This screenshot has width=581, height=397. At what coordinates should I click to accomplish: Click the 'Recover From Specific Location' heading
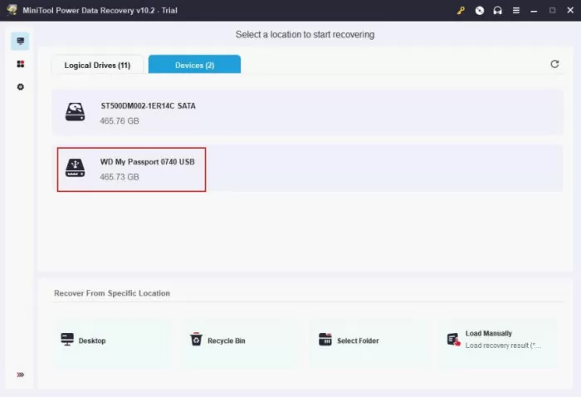[112, 293]
